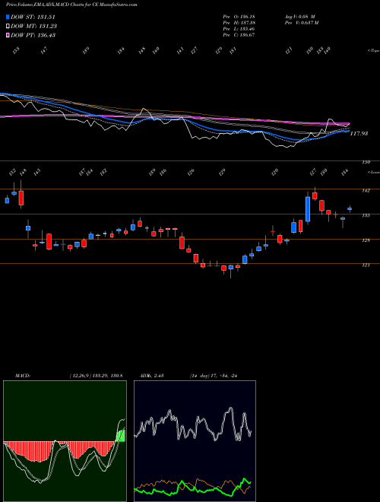Click the chart title for CE MunafaSutra.com
Screen dimensions: 380x502
click(x=71, y=5)
